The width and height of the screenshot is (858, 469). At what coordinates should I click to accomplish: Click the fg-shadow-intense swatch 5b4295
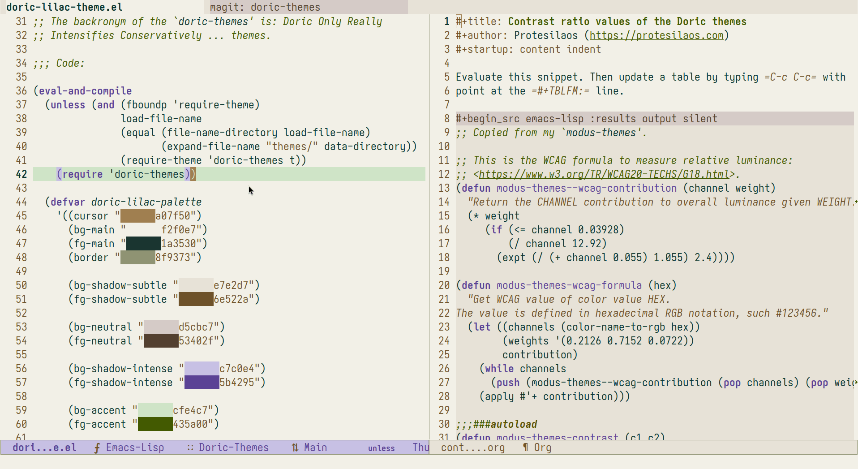point(202,383)
